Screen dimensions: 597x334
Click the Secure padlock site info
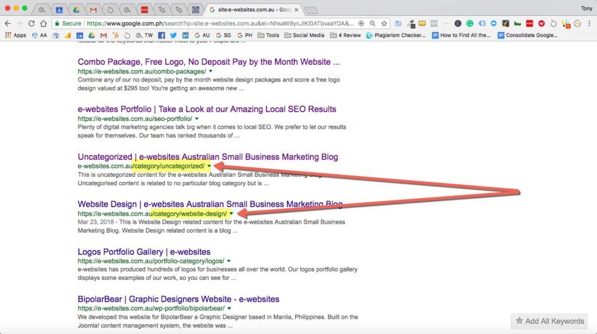[x=68, y=24]
